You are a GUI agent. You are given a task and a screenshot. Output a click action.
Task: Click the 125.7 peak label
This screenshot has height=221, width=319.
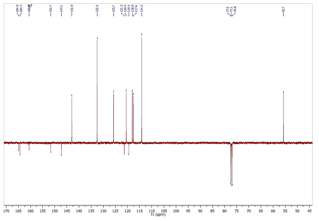(113, 8)
